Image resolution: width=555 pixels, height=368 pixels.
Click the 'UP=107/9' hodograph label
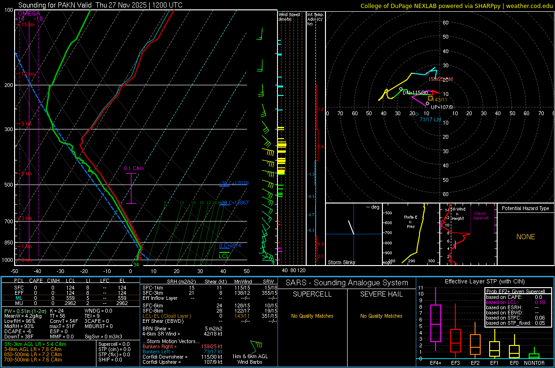[x=442, y=107]
